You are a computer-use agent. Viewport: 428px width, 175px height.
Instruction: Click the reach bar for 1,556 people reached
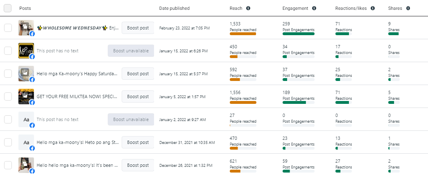tap(243, 102)
